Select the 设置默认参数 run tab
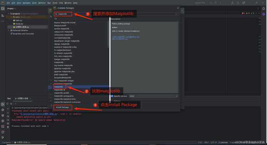Viewport: 267px width, 145px height. [22, 99]
